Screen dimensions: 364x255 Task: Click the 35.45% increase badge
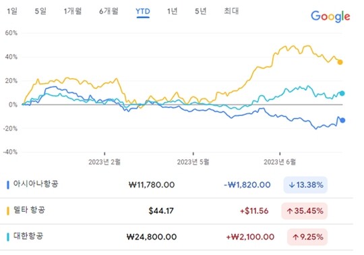click(304, 211)
